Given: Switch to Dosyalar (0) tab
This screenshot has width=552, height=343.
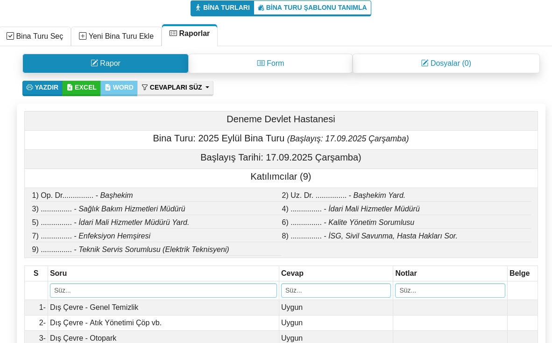Looking at the screenshot, I should coord(446,63).
